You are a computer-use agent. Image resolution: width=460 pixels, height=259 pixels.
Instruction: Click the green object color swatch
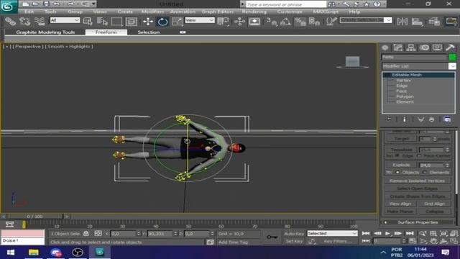[452, 57]
